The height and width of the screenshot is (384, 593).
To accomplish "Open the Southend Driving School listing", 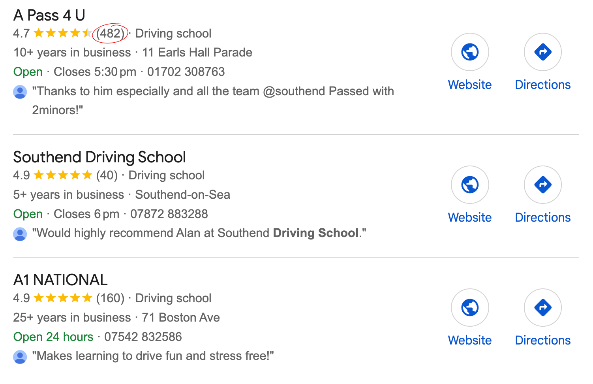I will point(99,157).
